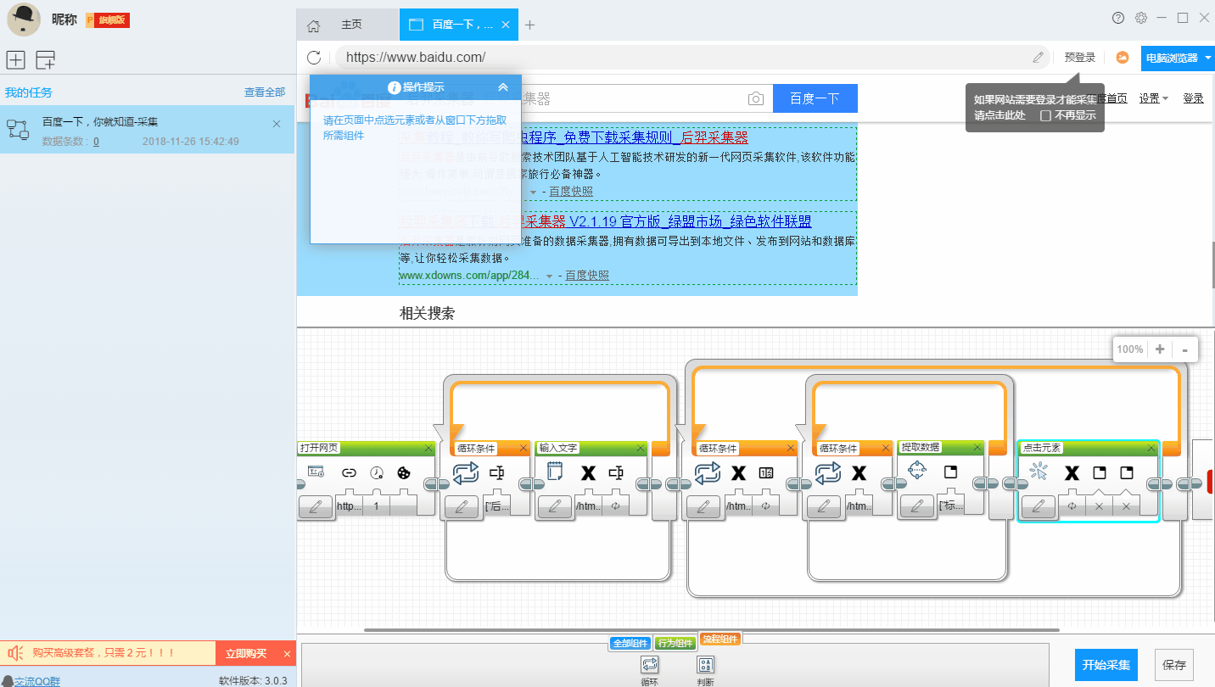Click the bold X icon in 点击元素

click(x=1072, y=472)
